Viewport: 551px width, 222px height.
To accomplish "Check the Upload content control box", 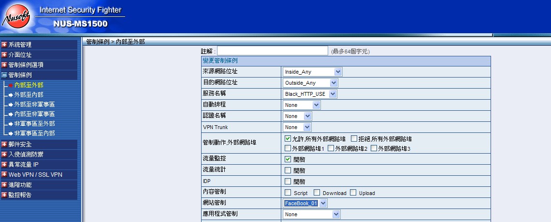I will (353, 192).
